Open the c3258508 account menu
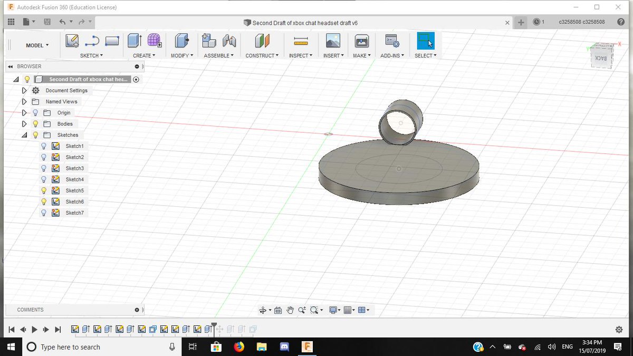The height and width of the screenshot is (356, 633). coord(581,22)
